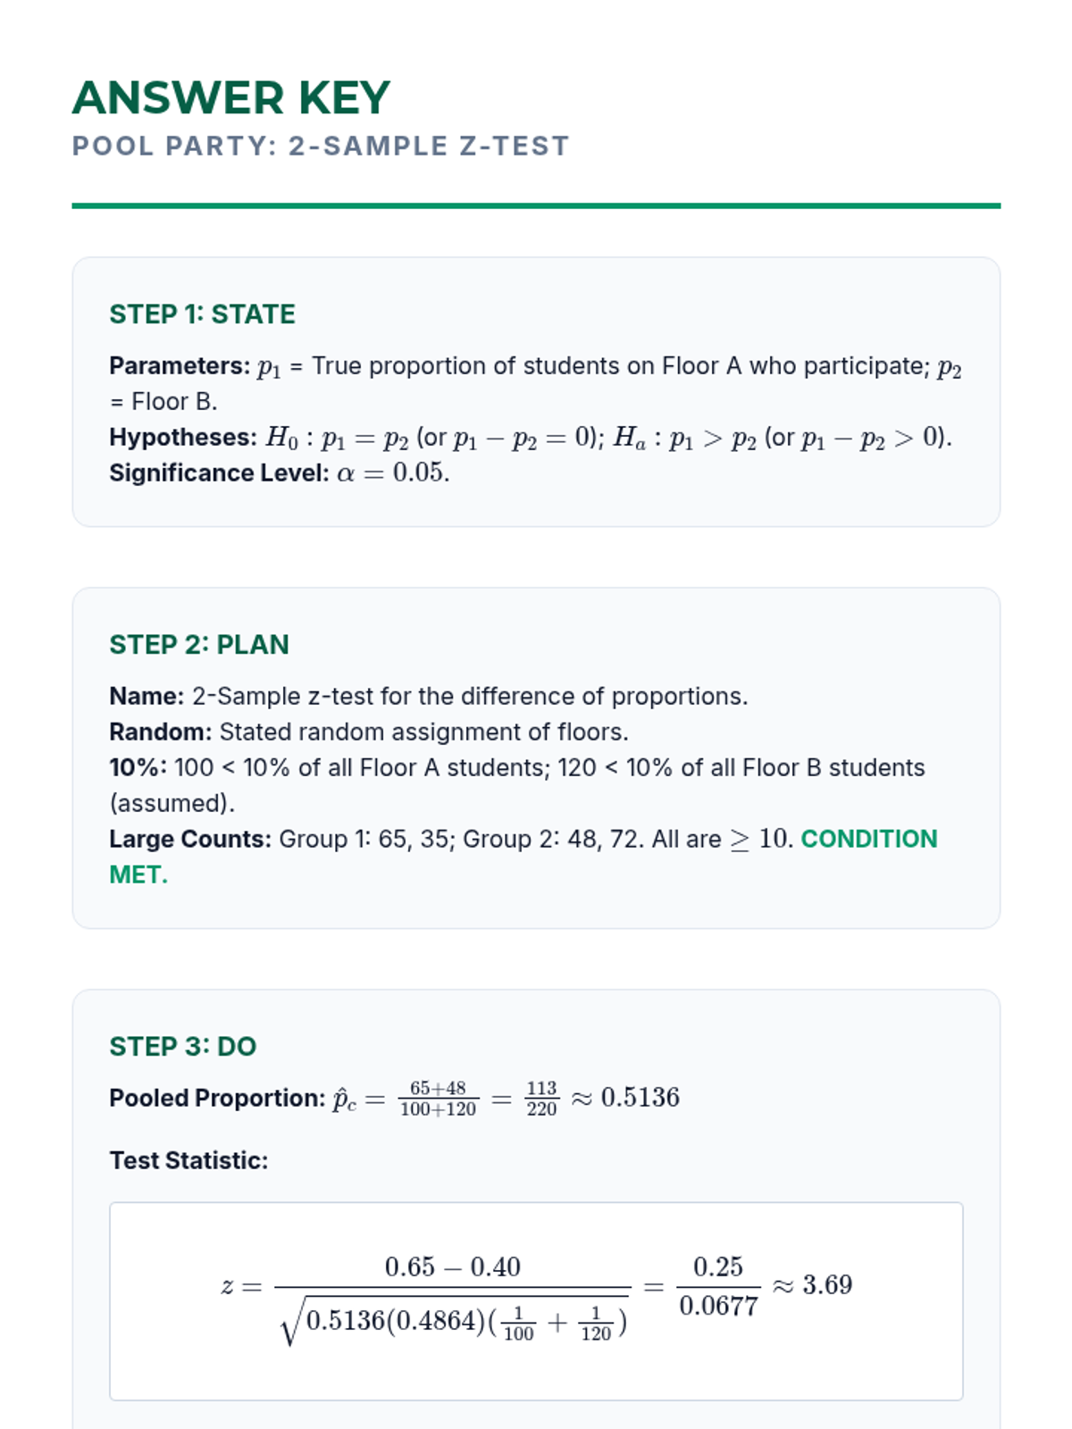Click the Hypotheses label
The image size is (1072, 1429).
coord(183,438)
